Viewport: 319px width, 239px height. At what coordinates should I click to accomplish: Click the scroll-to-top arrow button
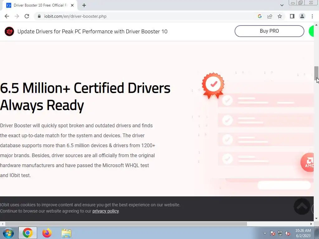tap(302, 207)
